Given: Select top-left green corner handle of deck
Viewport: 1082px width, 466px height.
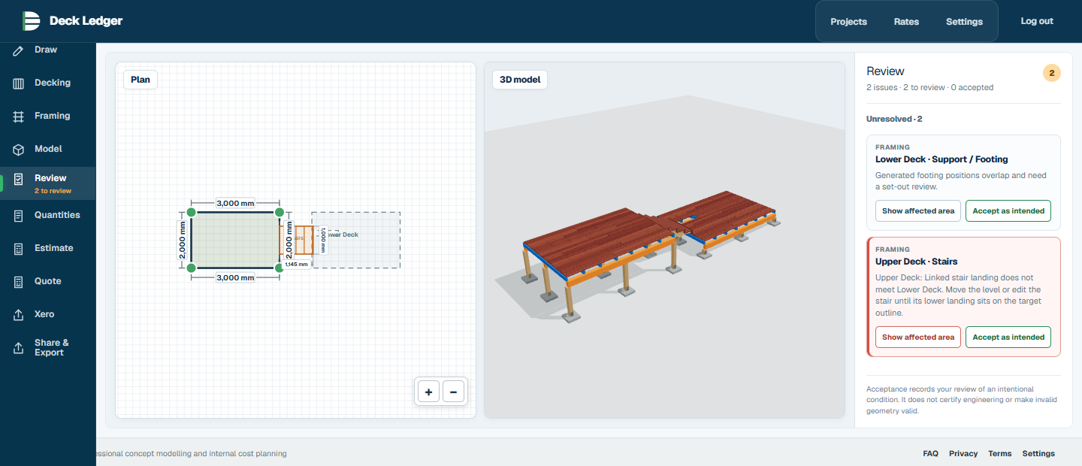Looking at the screenshot, I should [x=192, y=212].
